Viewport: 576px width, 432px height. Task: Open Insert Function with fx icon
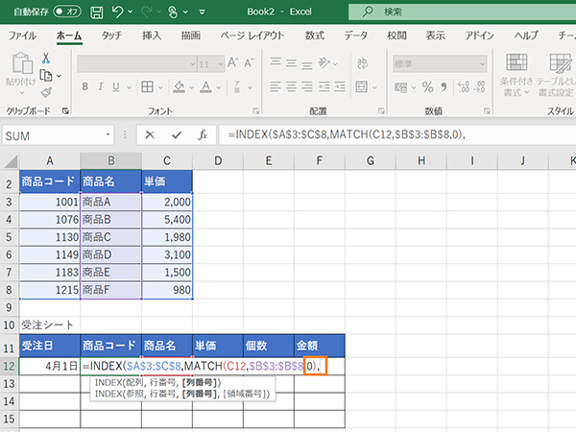[x=202, y=135]
